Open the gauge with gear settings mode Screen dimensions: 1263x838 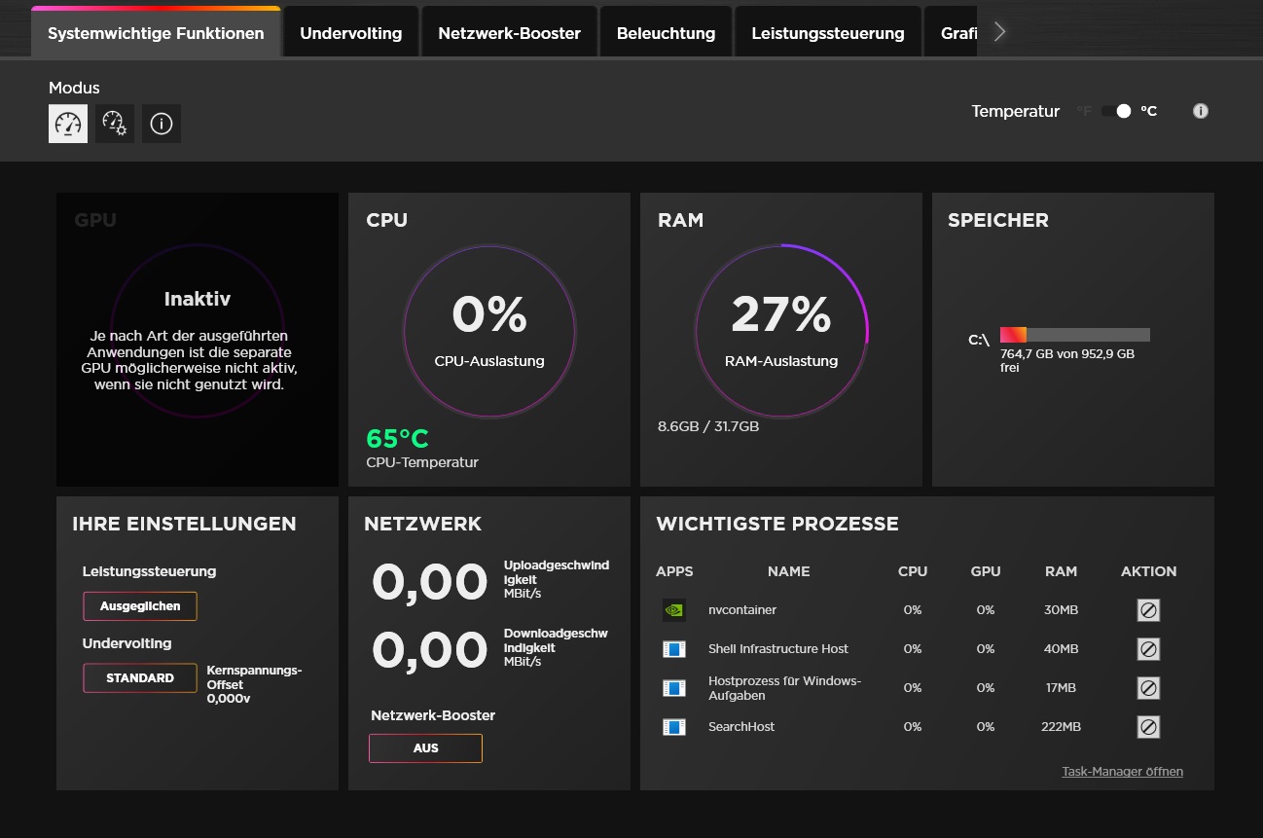click(115, 125)
